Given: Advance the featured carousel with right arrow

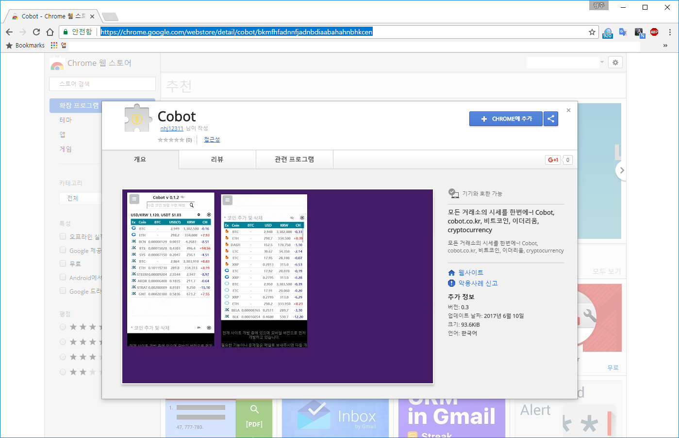Looking at the screenshot, I should (622, 171).
